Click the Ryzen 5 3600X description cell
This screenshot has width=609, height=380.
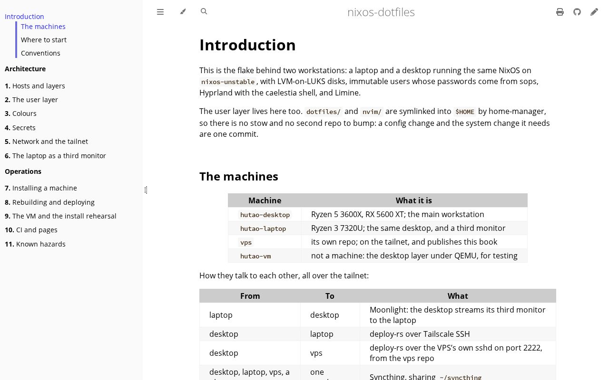(x=414, y=215)
